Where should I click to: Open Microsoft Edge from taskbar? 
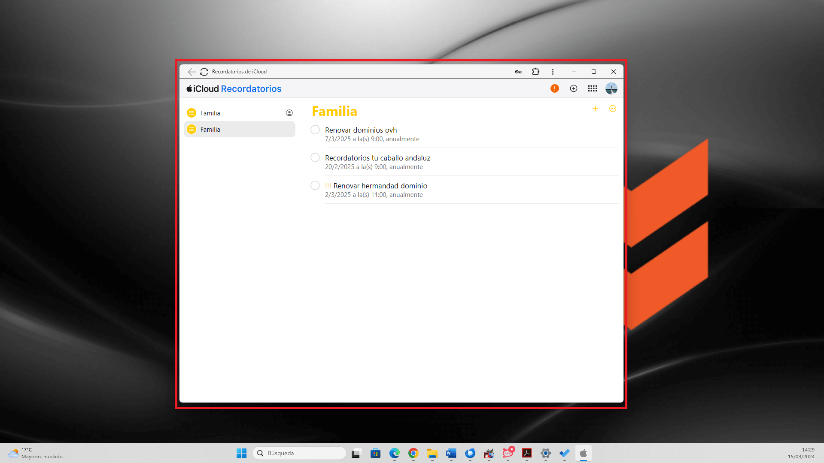coord(394,453)
